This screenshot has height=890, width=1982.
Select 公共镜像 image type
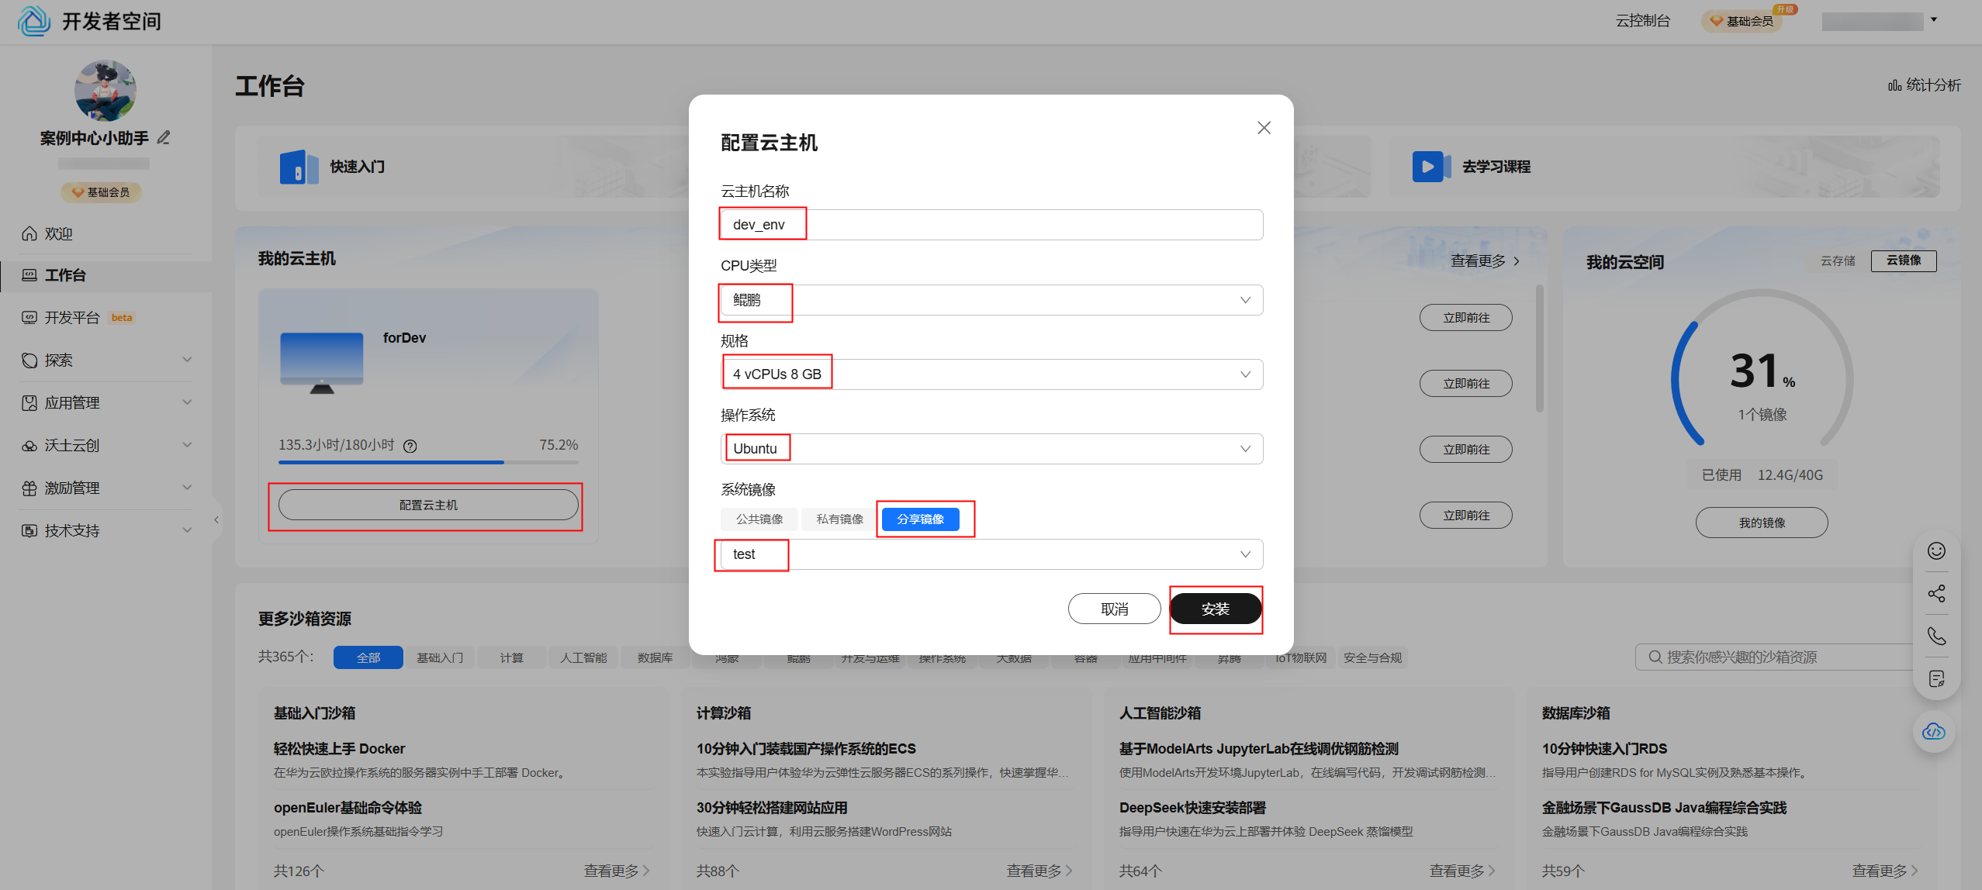click(x=759, y=519)
